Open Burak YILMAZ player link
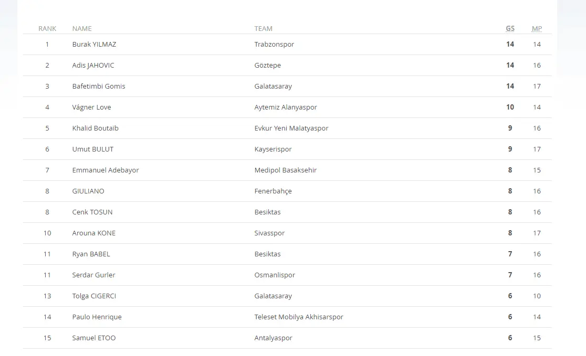586x356 pixels. pos(94,44)
